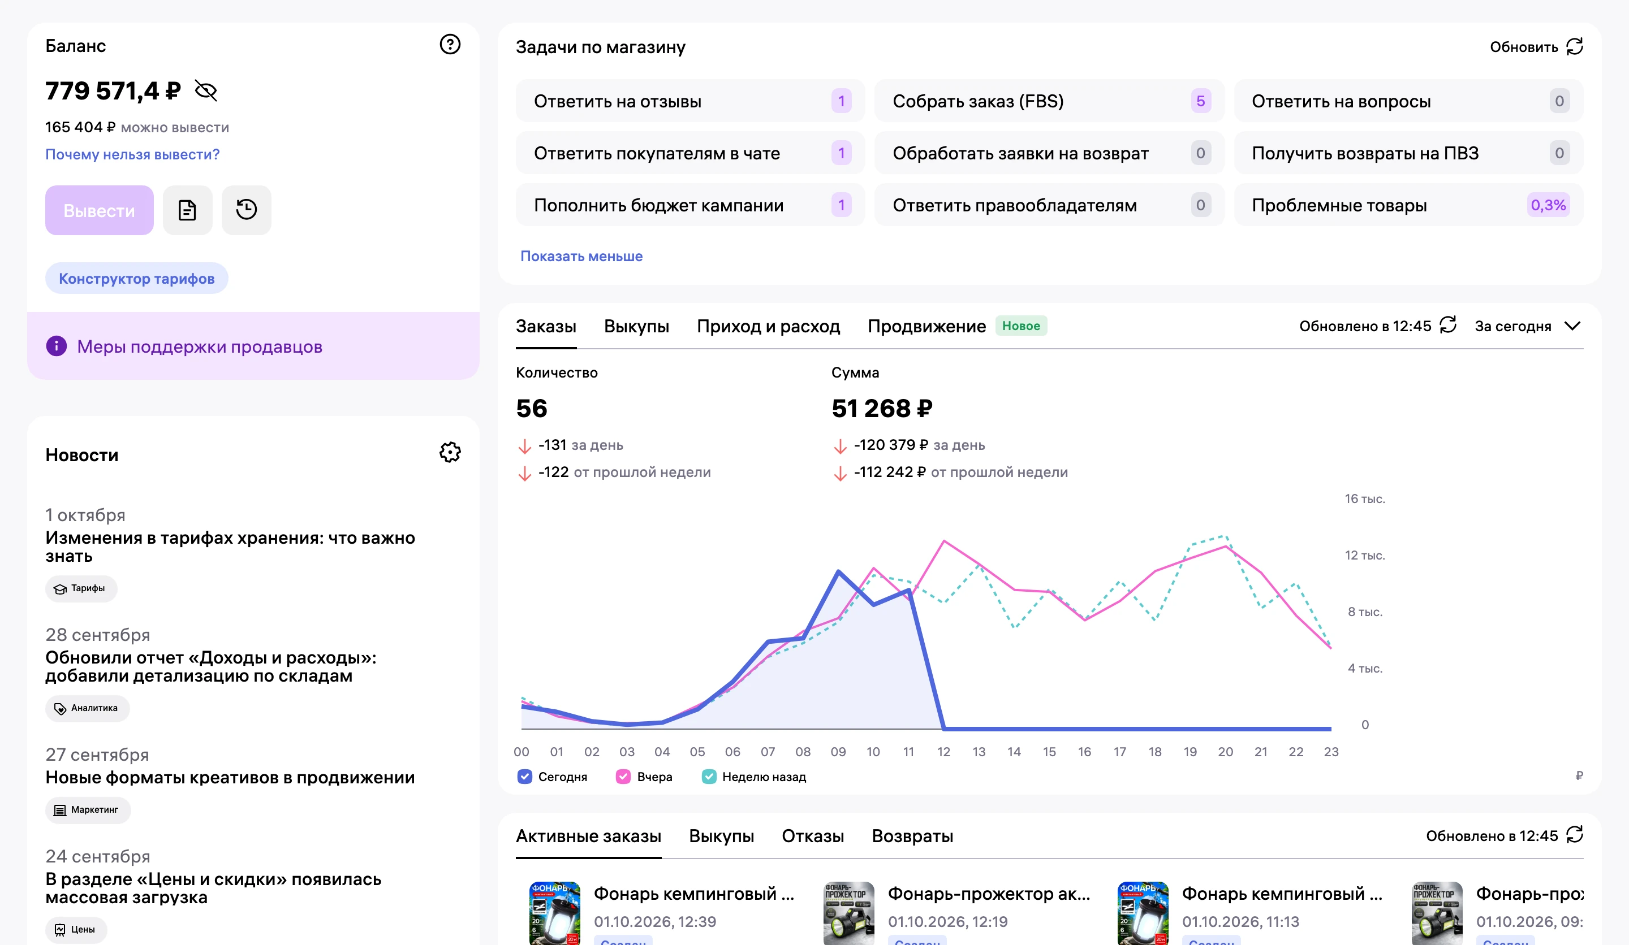The image size is (1629, 945).
Task: Refresh the active orders list icon
Action: click(x=1575, y=835)
